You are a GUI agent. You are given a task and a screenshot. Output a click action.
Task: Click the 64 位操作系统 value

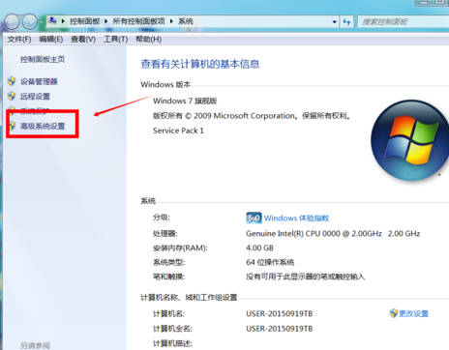tap(270, 262)
